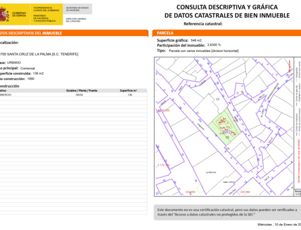
Task: Click the 229.900 coordinate label below the map
Action: pyautogui.click(x=245, y=192)
